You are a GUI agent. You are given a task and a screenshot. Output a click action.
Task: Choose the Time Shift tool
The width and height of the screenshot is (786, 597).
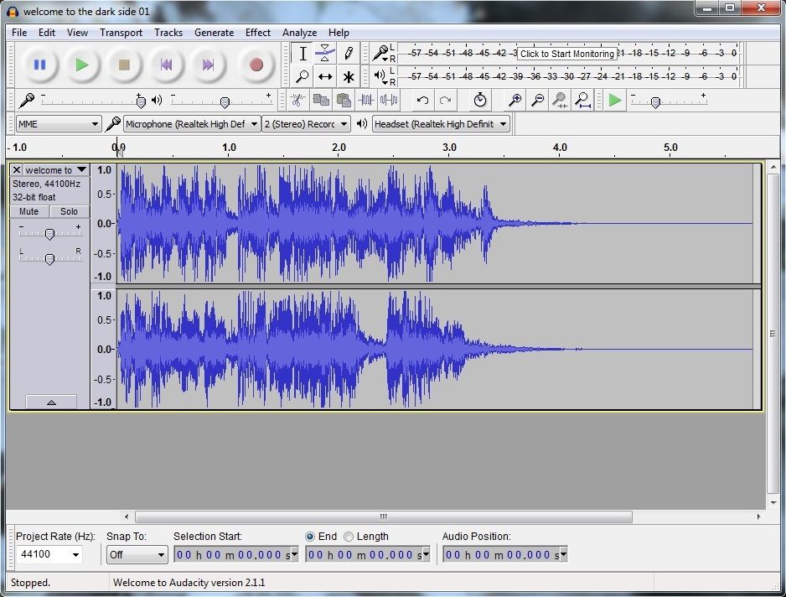(325, 77)
